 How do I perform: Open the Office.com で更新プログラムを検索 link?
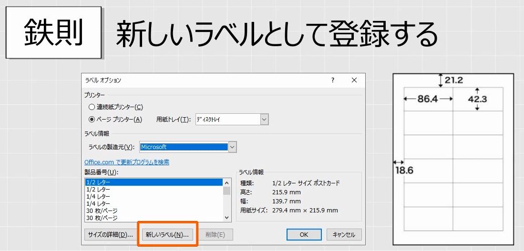pos(127,162)
